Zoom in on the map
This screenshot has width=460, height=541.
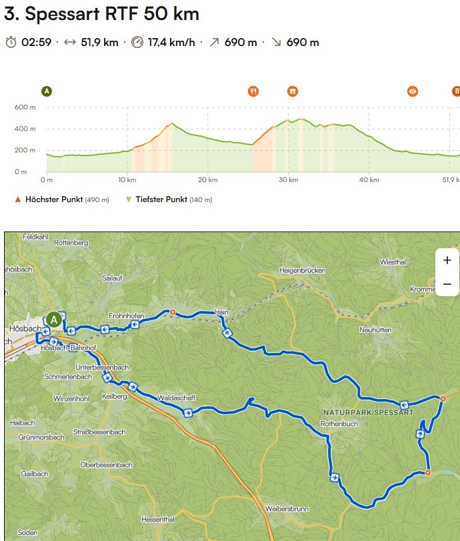click(447, 260)
